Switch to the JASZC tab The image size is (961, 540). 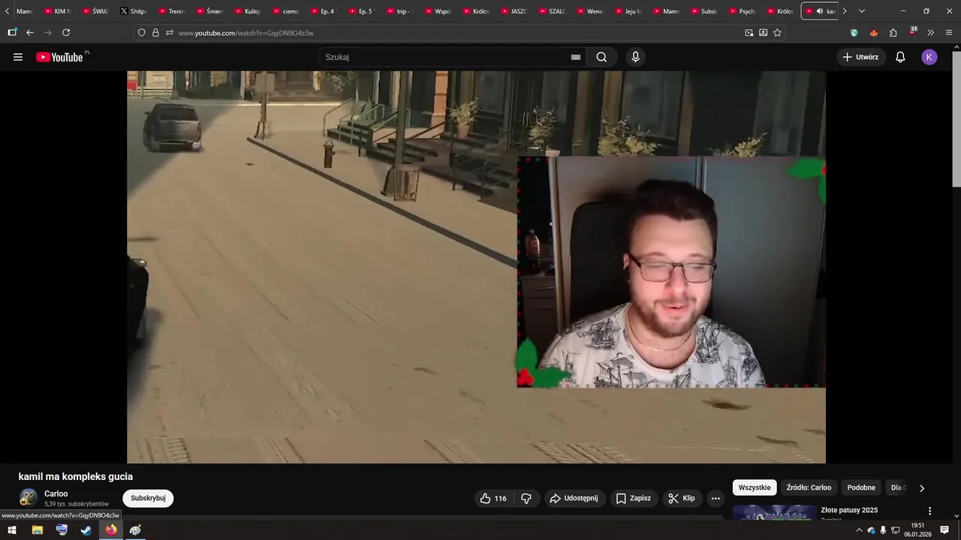tap(516, 11)
